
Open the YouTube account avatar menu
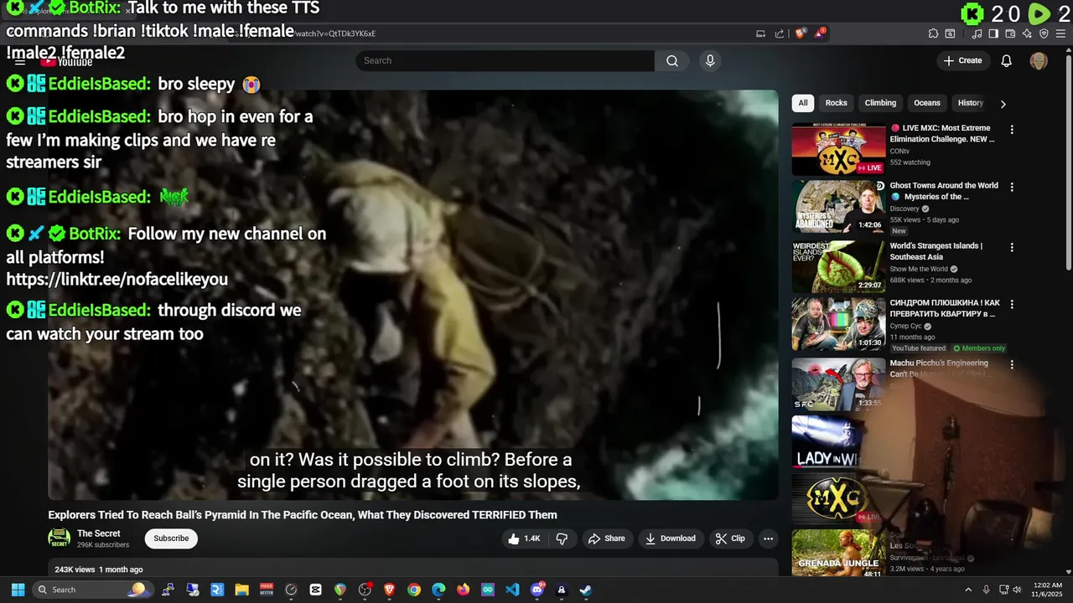coord(1039,60)
